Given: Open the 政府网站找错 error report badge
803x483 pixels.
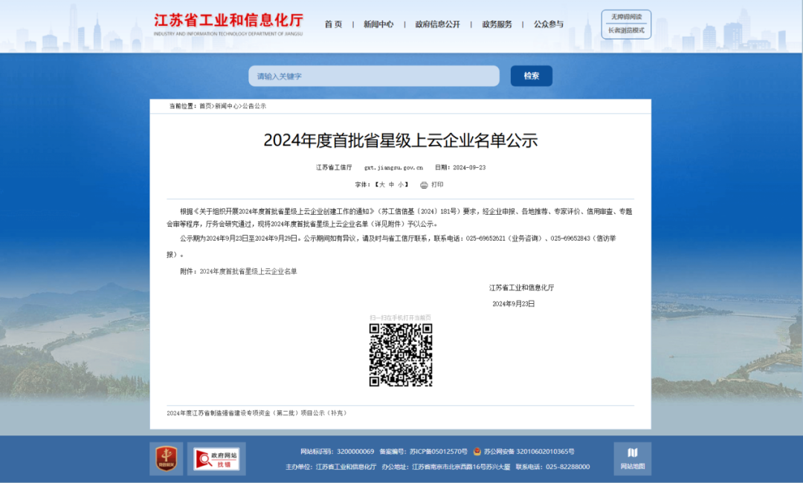Looking at the screenshot, I should click(x=216, y=458).
